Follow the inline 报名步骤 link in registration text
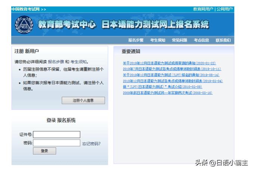253x171 pixels. pyautogui.click(x=56, y=62)
